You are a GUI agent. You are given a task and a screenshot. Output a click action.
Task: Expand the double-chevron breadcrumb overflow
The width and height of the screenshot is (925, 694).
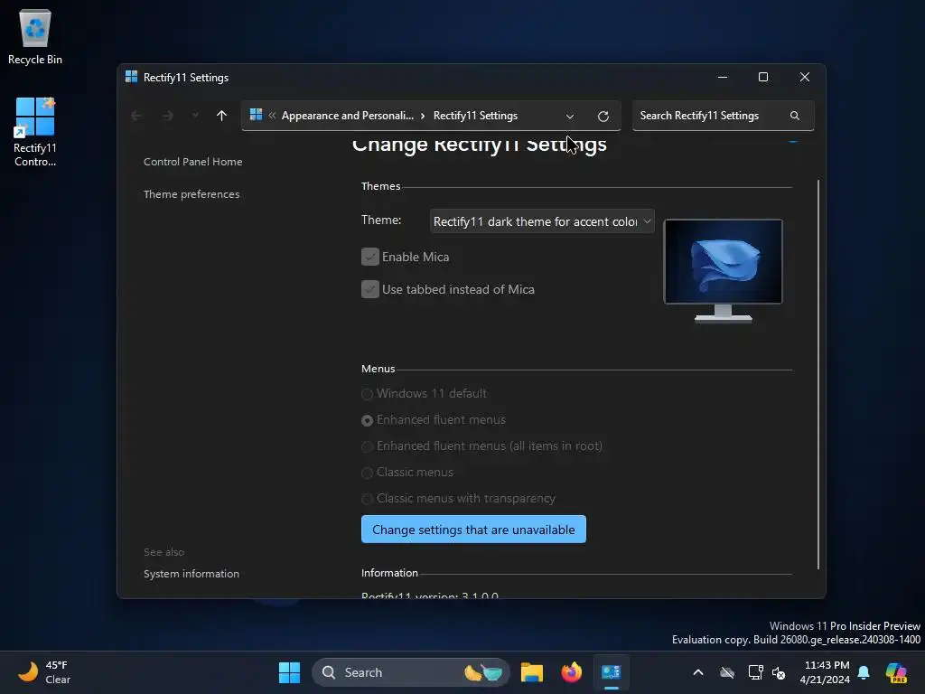point(272,116)
